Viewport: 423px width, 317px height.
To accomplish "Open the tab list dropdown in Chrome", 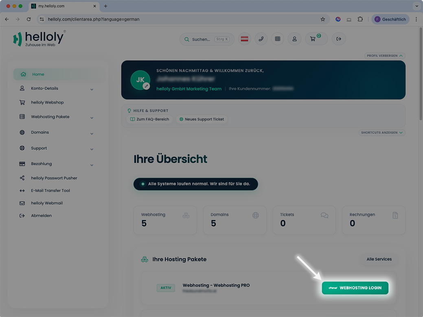I will tap(417, 6).
